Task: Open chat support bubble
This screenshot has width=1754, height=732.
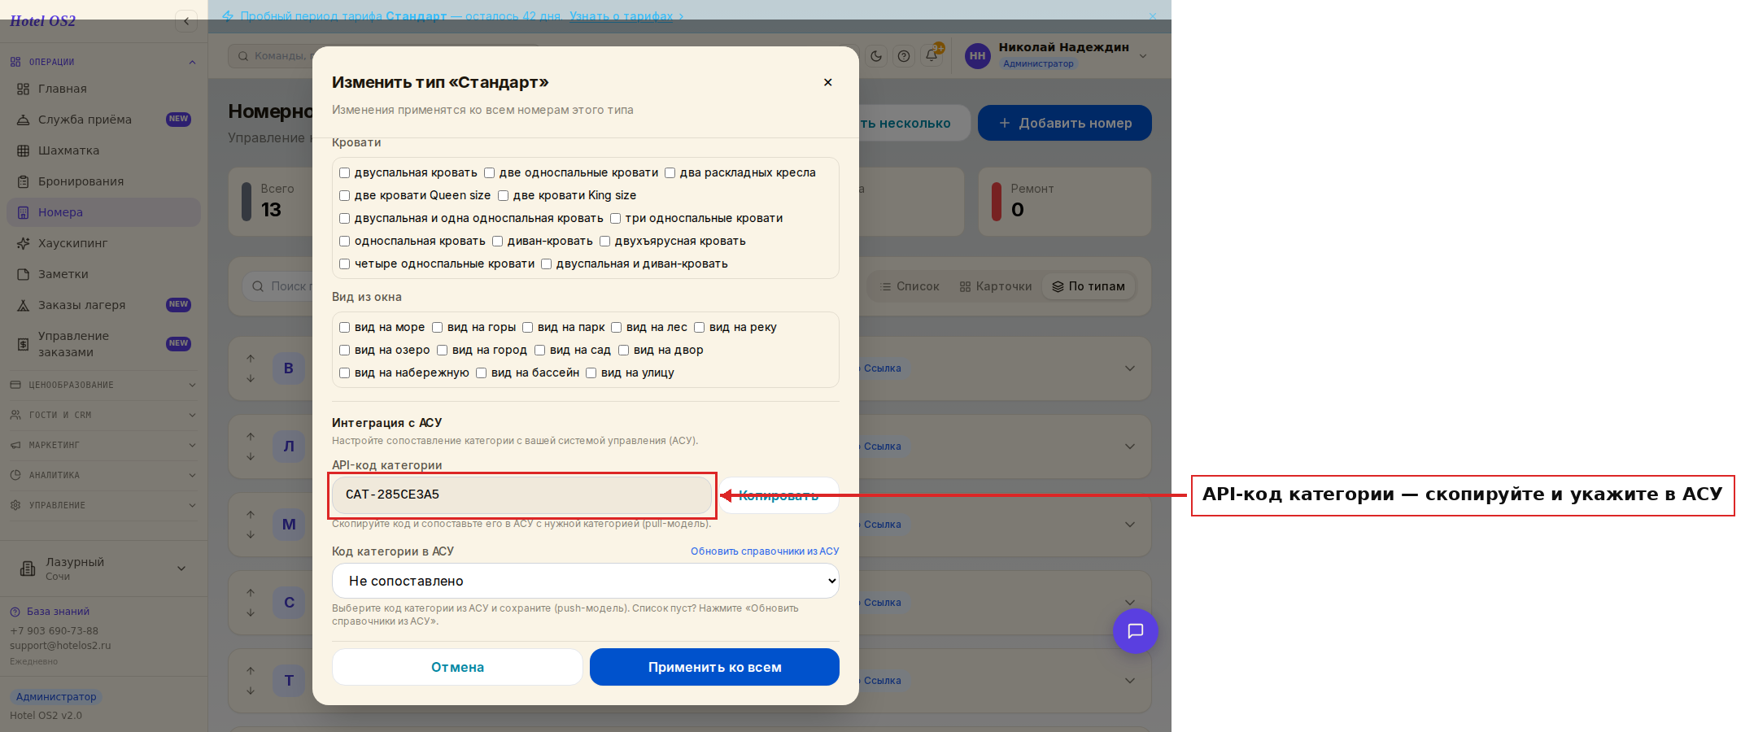Action: coord(1136,631)
